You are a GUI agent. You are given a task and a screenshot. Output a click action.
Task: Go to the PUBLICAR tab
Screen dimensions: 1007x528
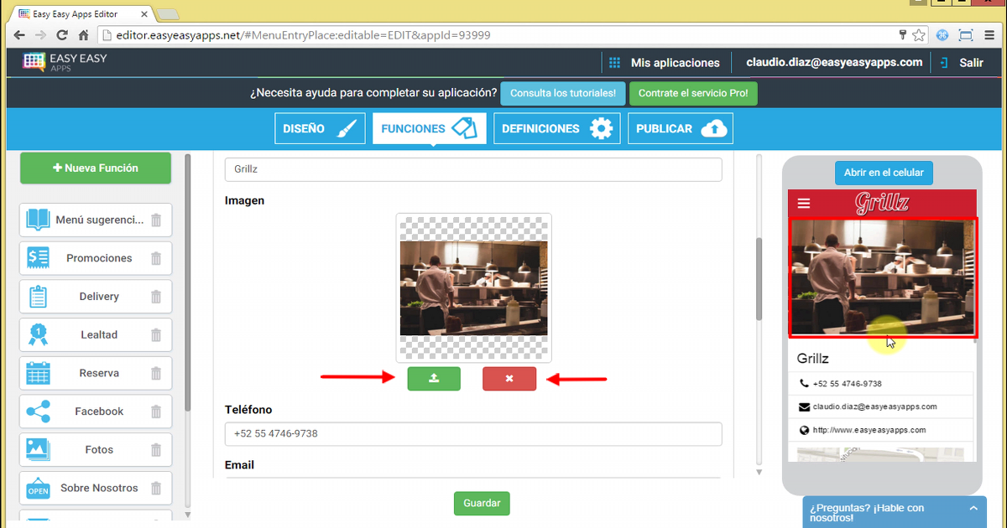point(680,129)
